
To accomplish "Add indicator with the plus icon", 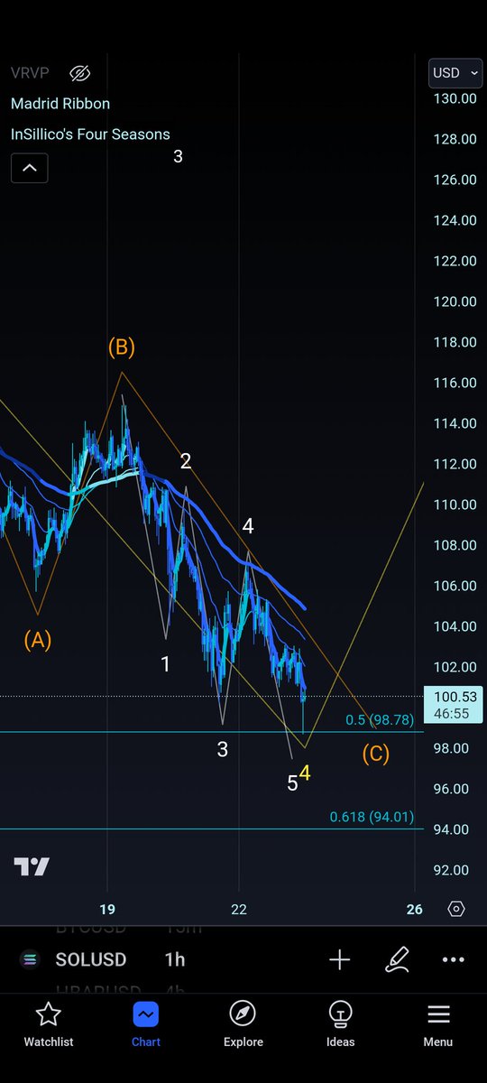I will (x=339, y=960).
